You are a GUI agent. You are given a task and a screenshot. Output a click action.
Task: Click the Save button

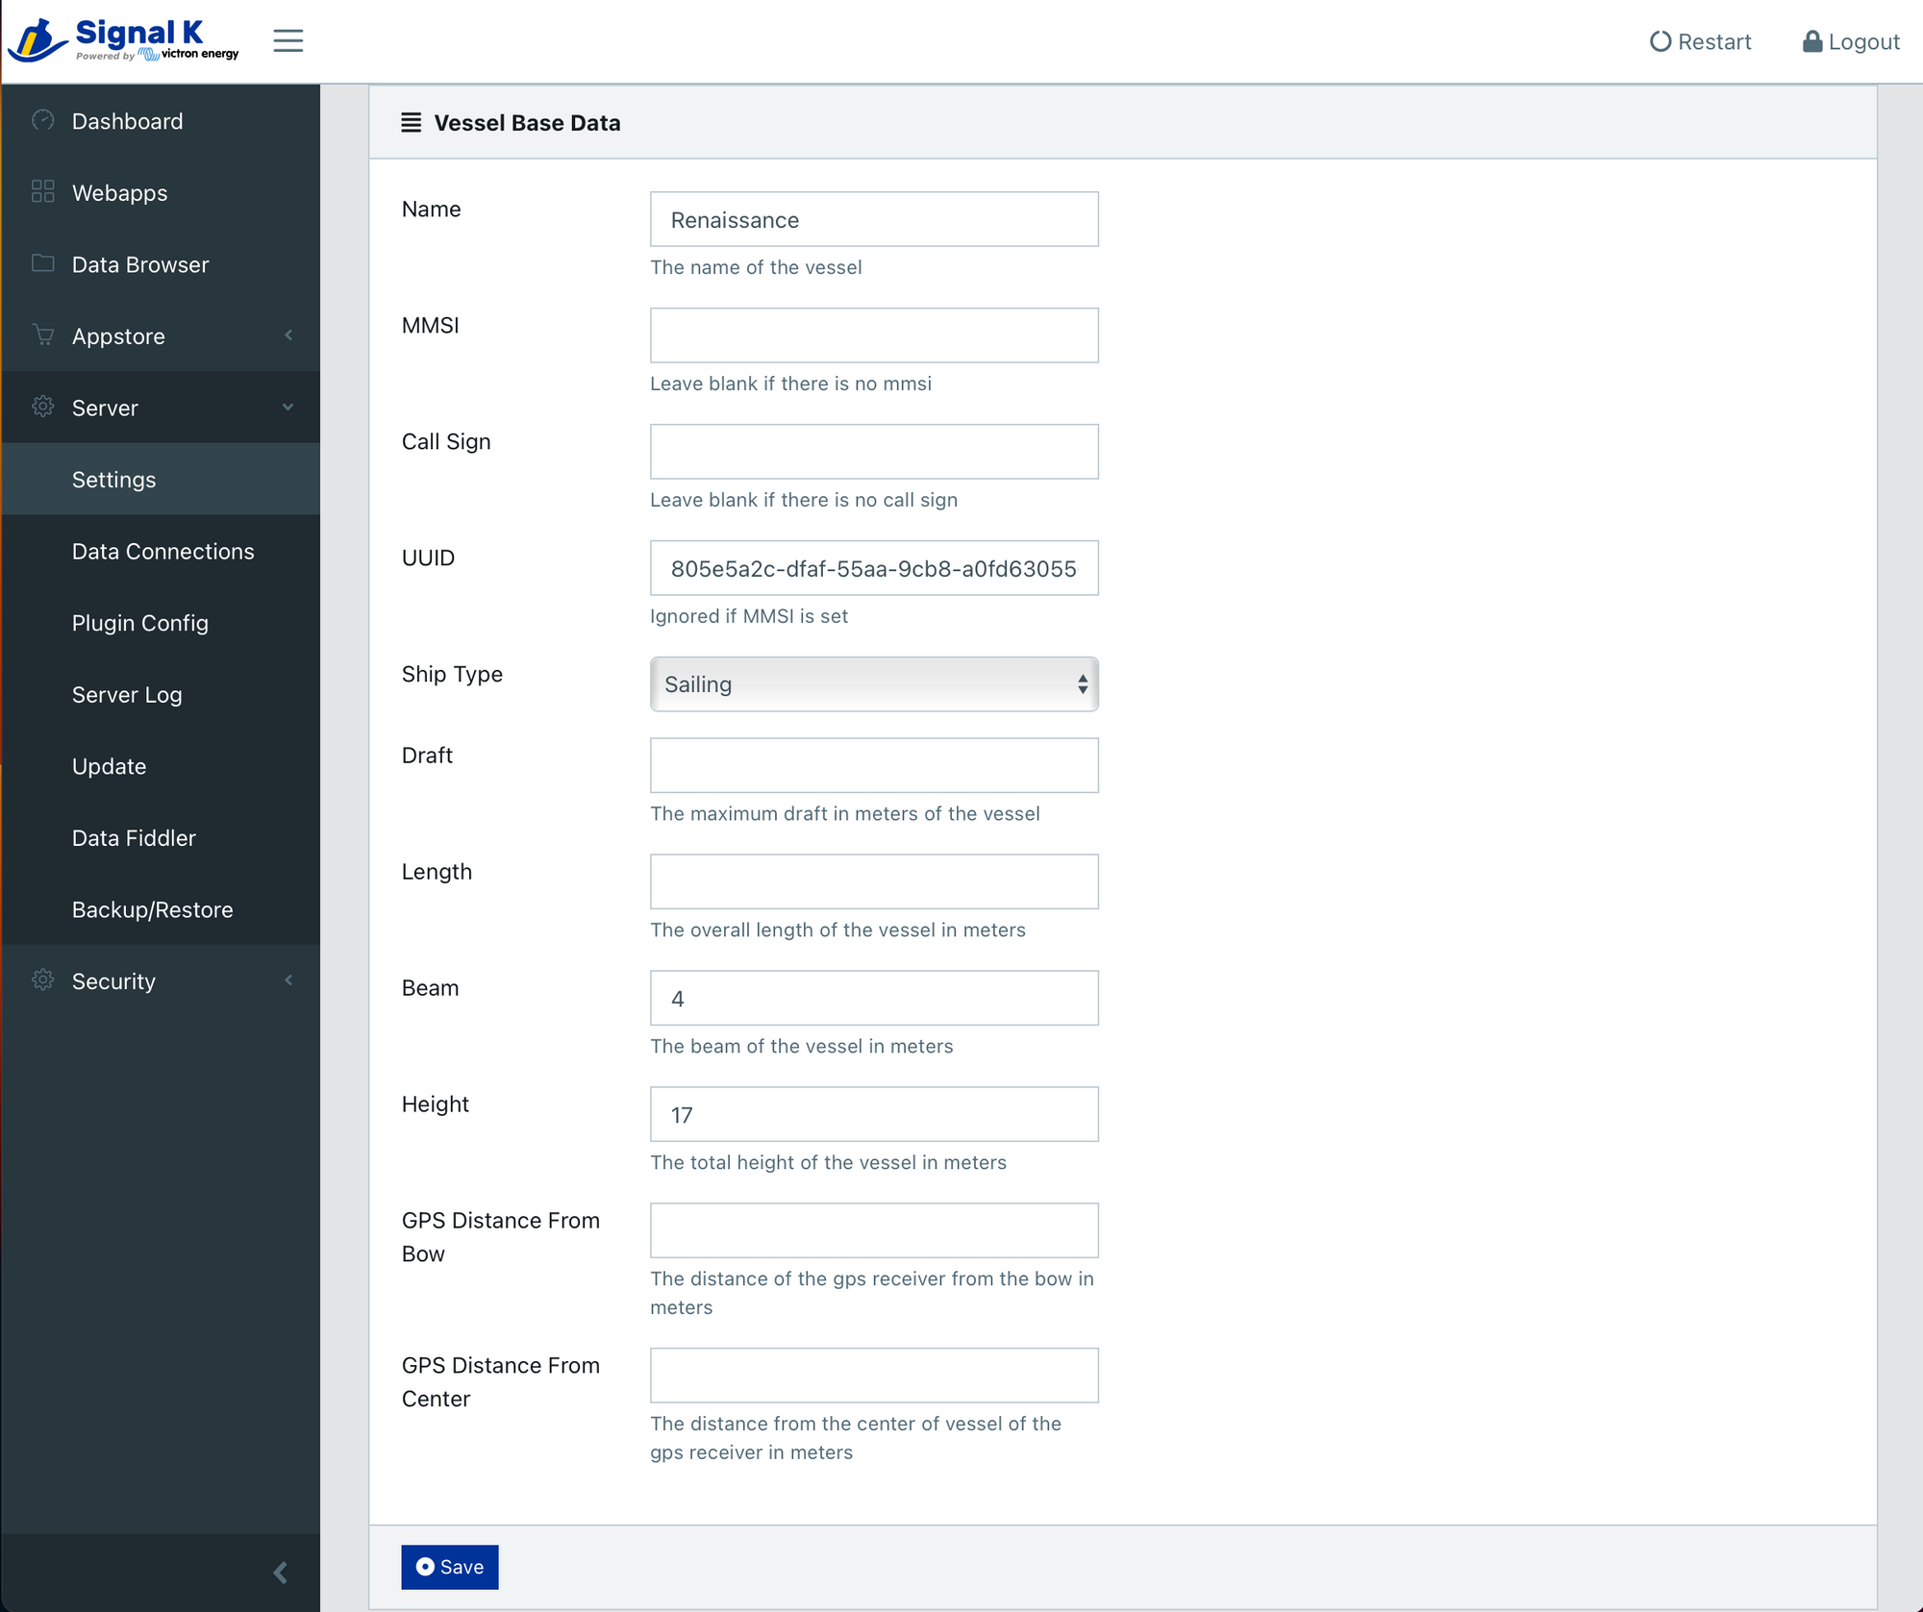pos(450,1566)
